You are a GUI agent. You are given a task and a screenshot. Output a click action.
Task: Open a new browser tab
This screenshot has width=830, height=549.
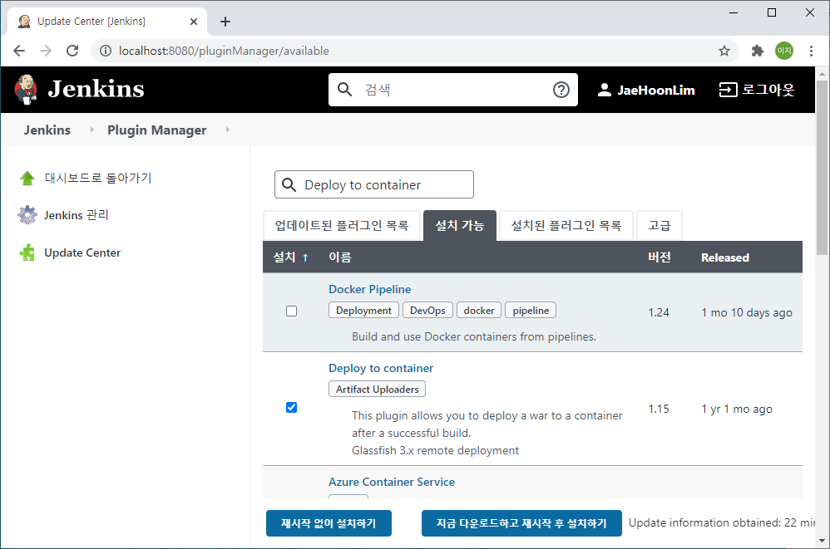pyautogui.click(x=225, y=22)
